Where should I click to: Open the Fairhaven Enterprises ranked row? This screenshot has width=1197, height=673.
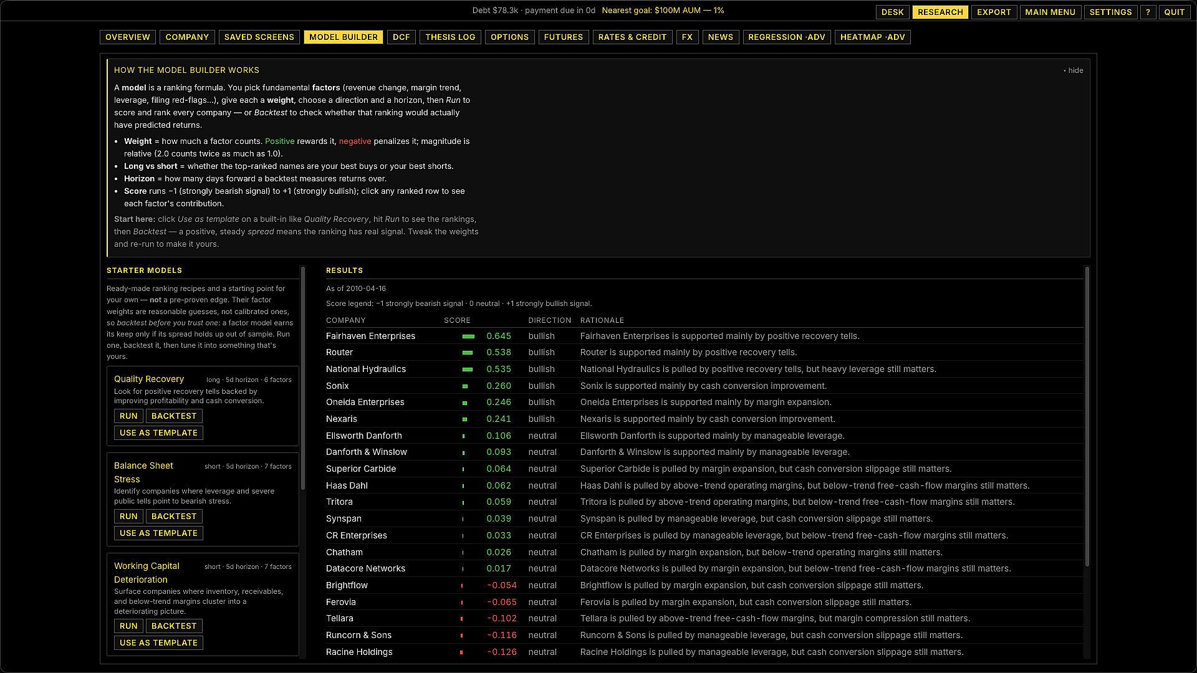pos(704,336)
